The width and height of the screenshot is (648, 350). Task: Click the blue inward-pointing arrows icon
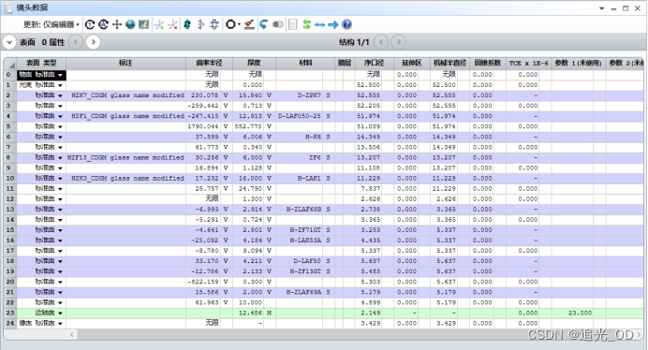click(320, 24)
